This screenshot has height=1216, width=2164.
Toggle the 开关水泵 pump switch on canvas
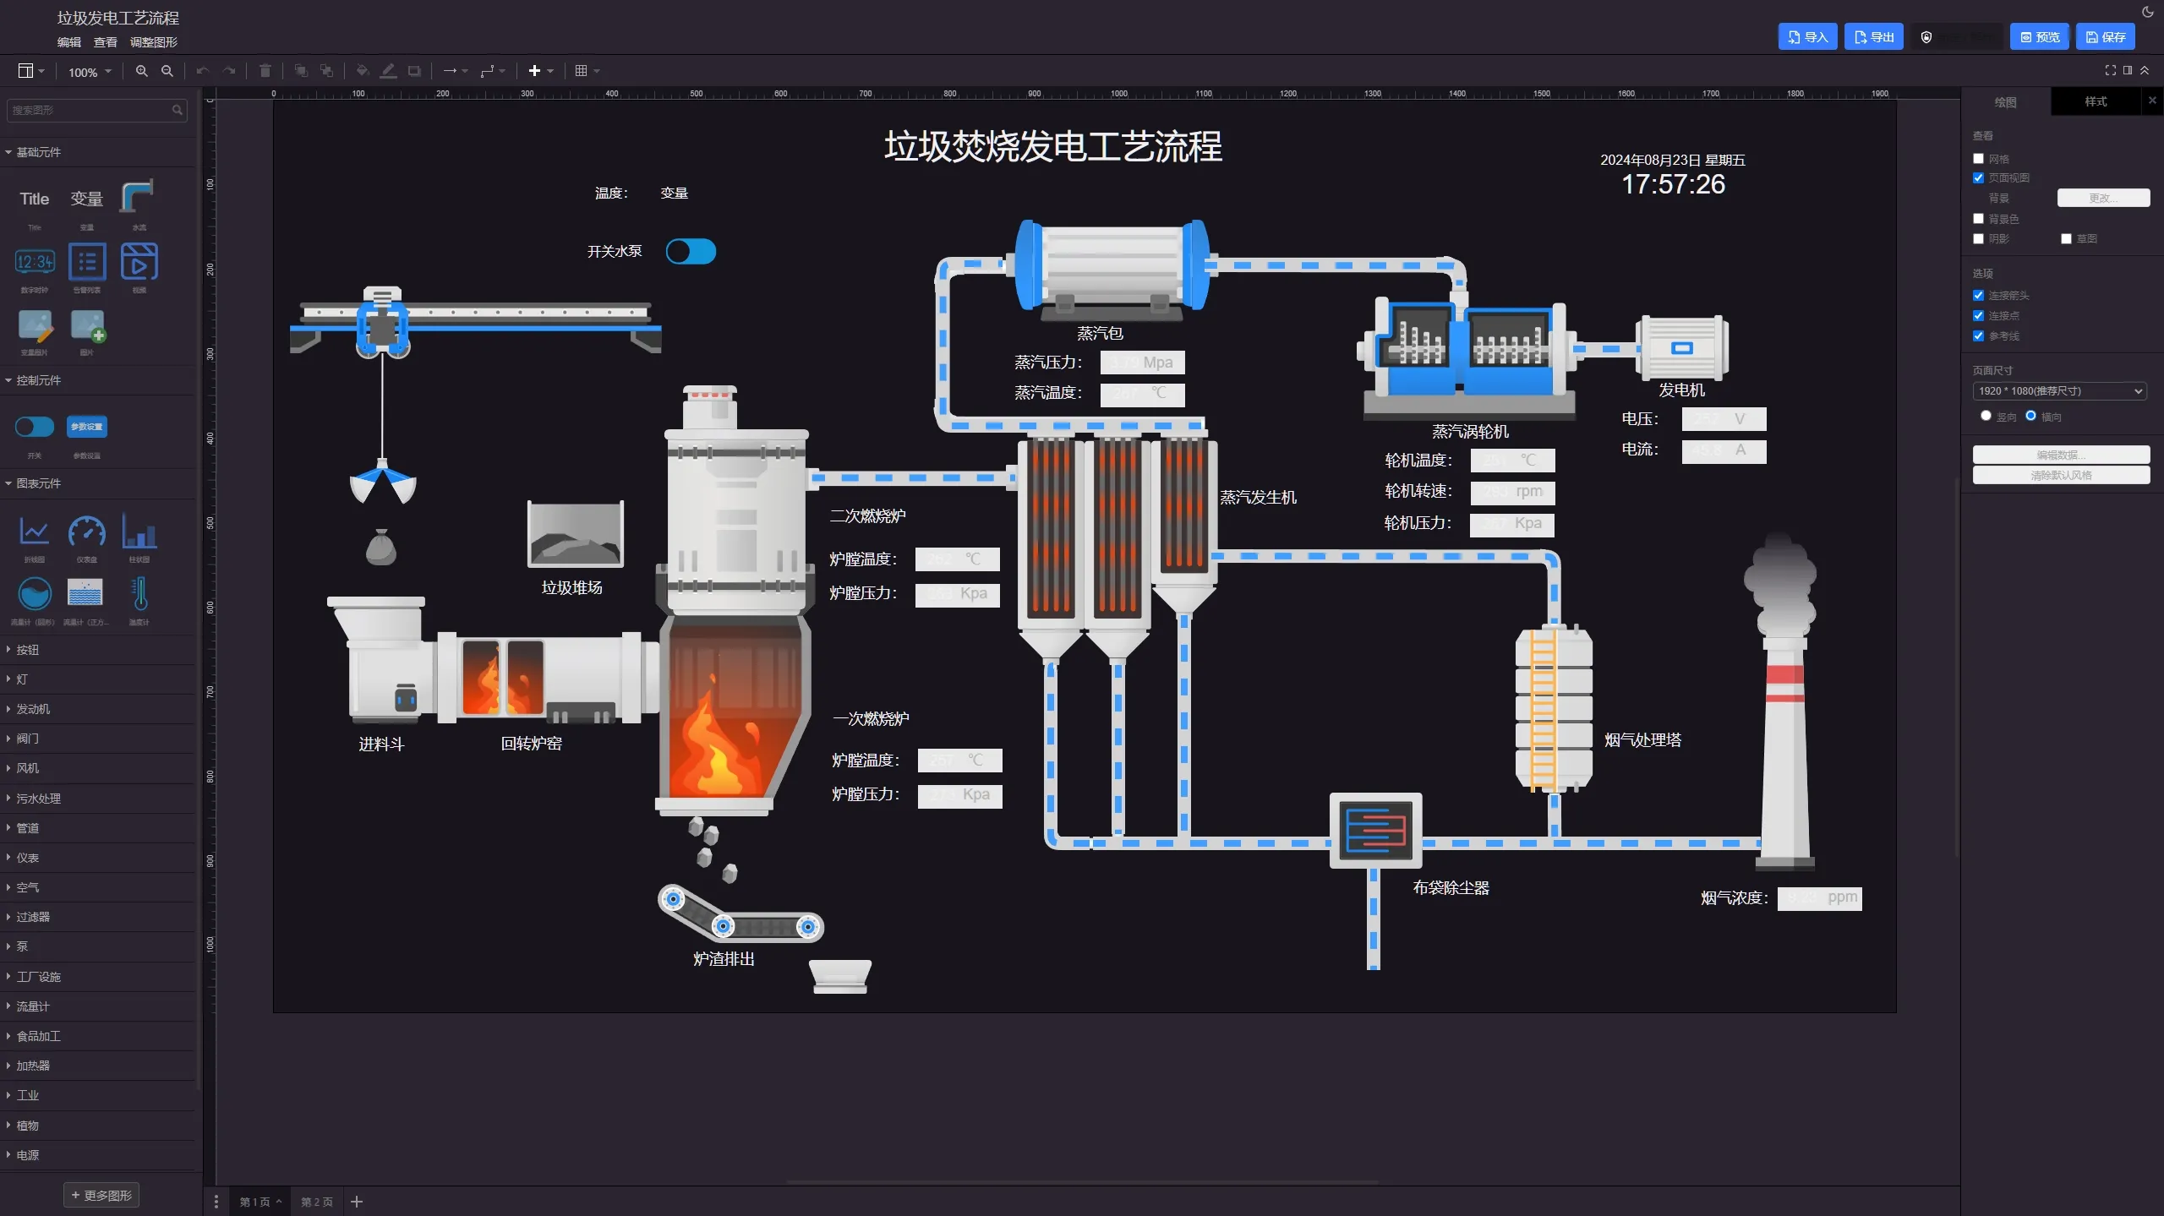691,252
